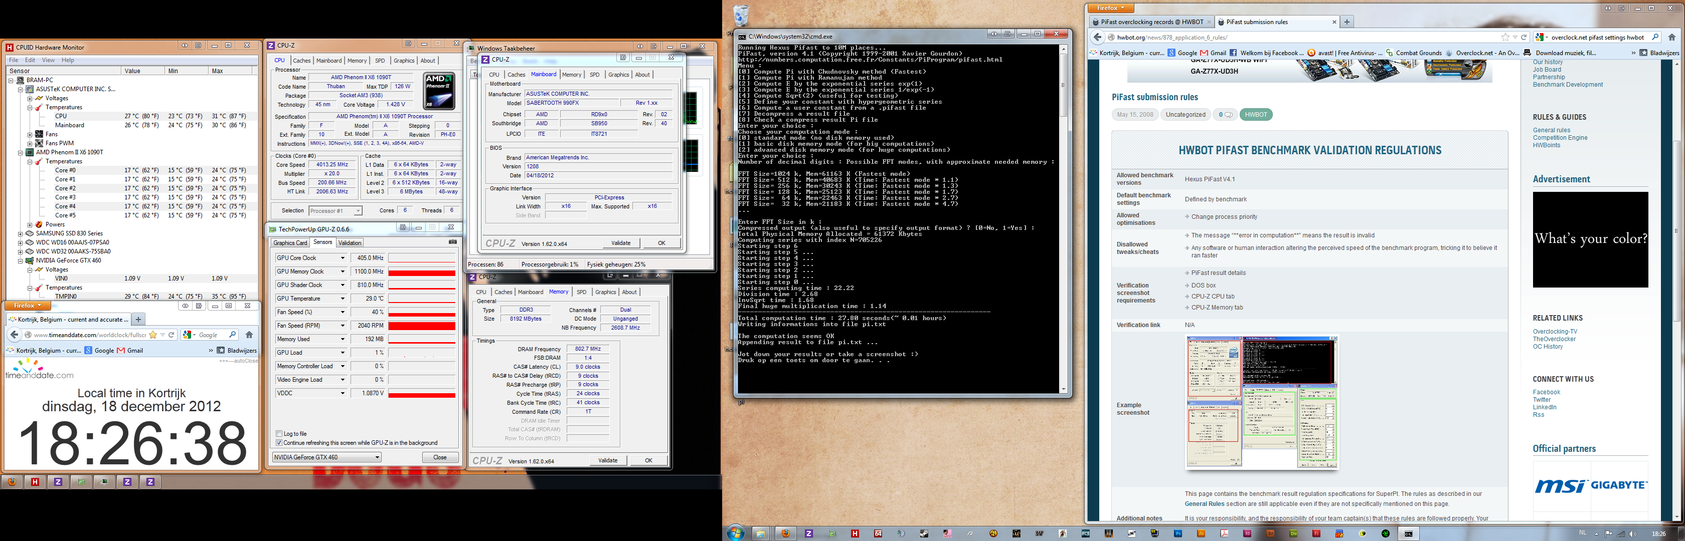Open the Fan Speed (RPM) sensor dropdown
The height and width of the screenshot is (541, 1685).
pyautogui.click(x=342, y=326)
